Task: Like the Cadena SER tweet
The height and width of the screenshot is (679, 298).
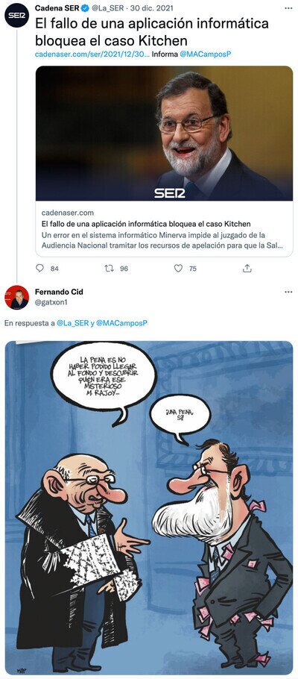Action: (x=178, y=269)
